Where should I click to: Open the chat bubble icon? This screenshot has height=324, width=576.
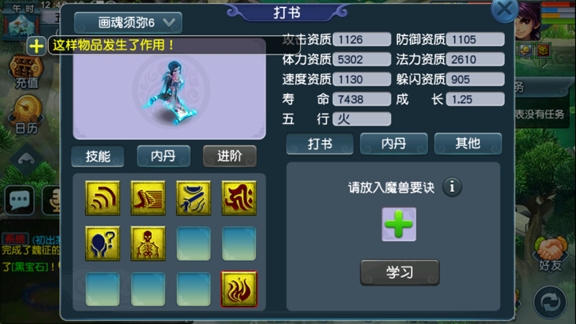tap(19, 200)
